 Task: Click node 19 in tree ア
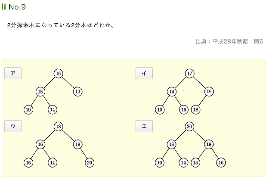[x=77, y=91]
